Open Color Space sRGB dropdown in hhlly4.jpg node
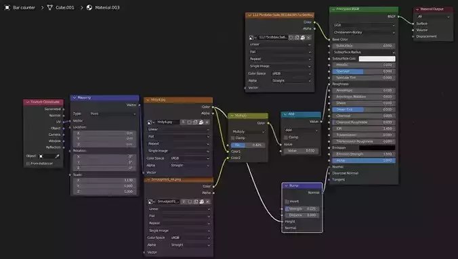Image resolution: width=458 pixels, height=259 pixels. [x=190, y=158]
